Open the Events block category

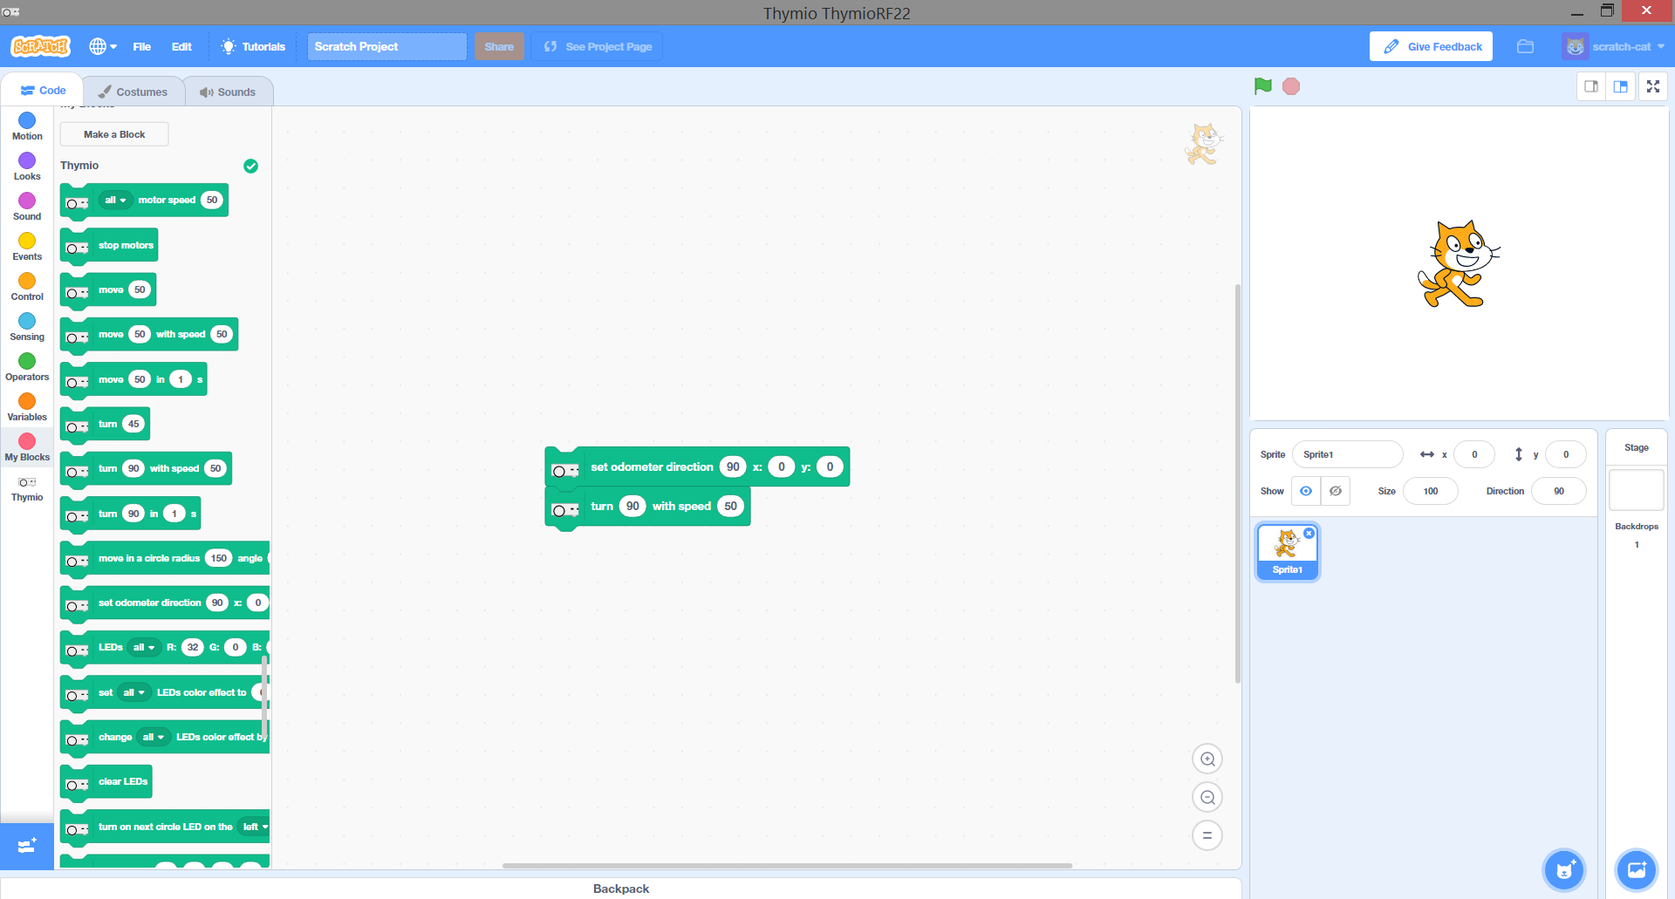click(x=26, y=247)
